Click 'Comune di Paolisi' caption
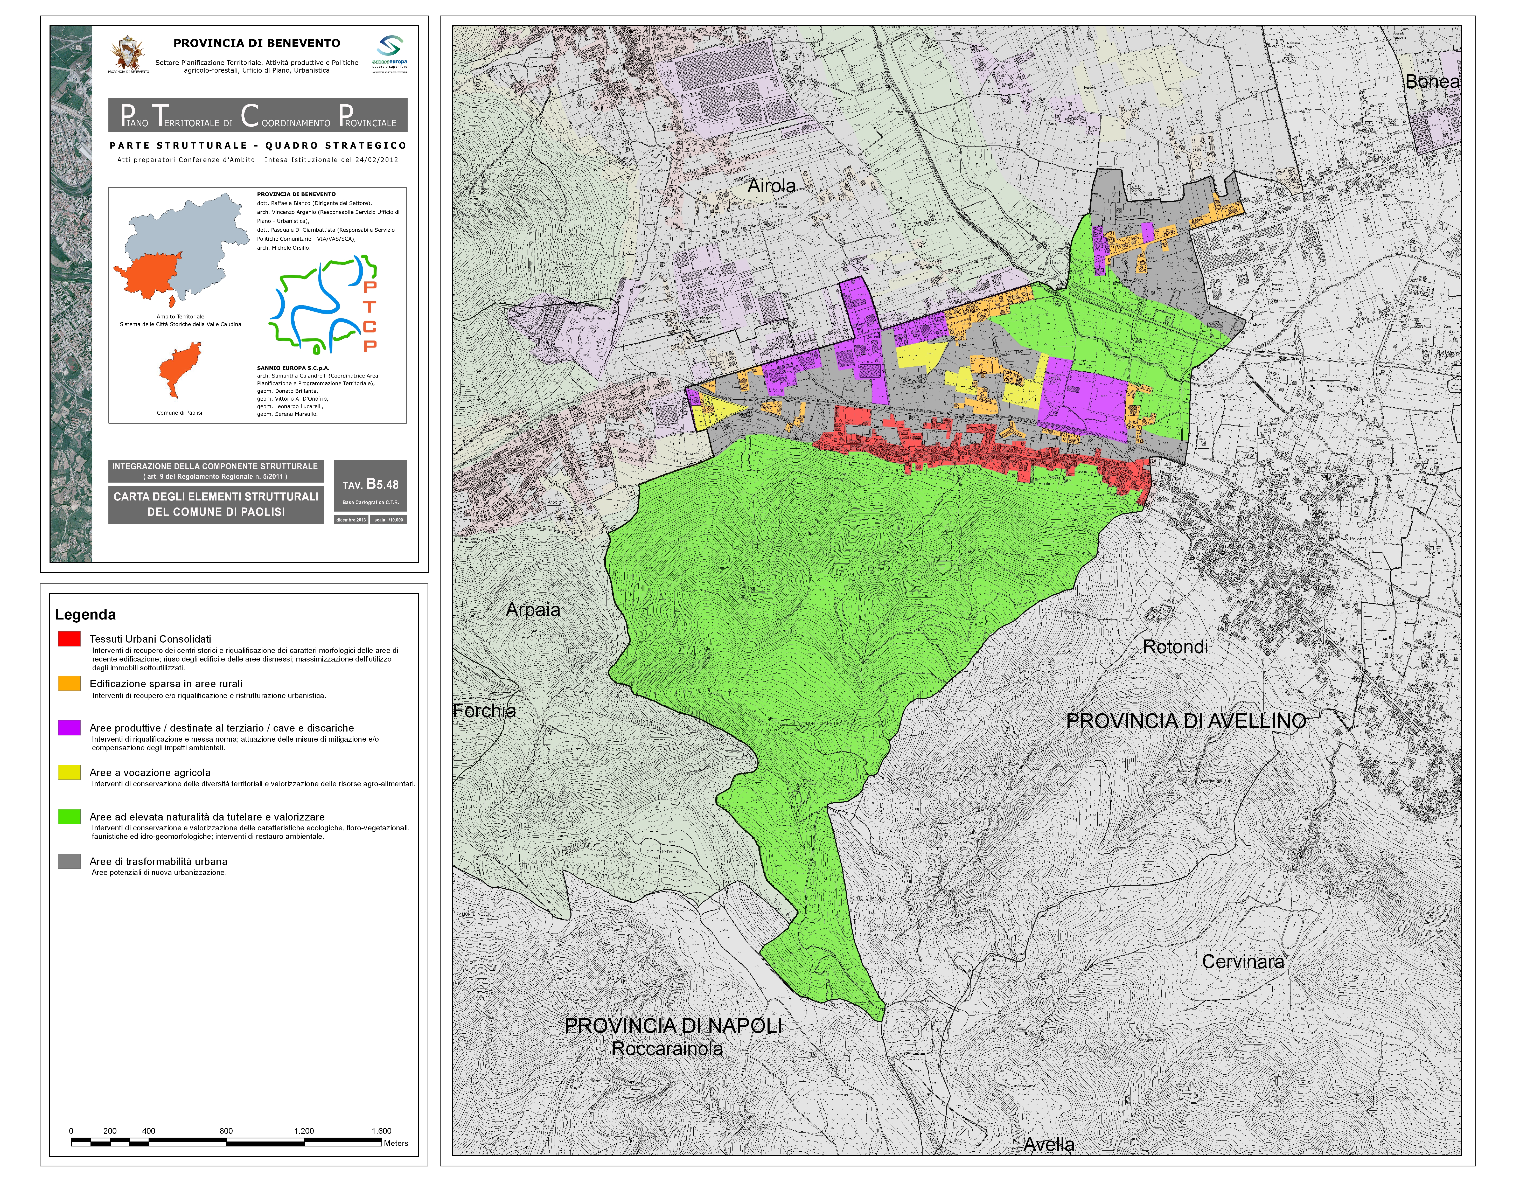 point(179,413)
